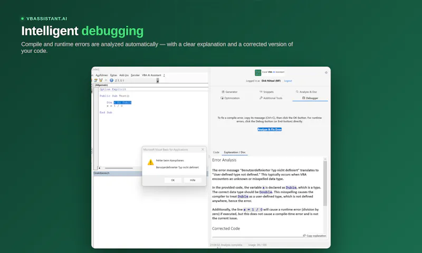Viewport: 422px width, 253px height.
Task: Click OK in the compile error dialog
Action: [x=173, y=180]
